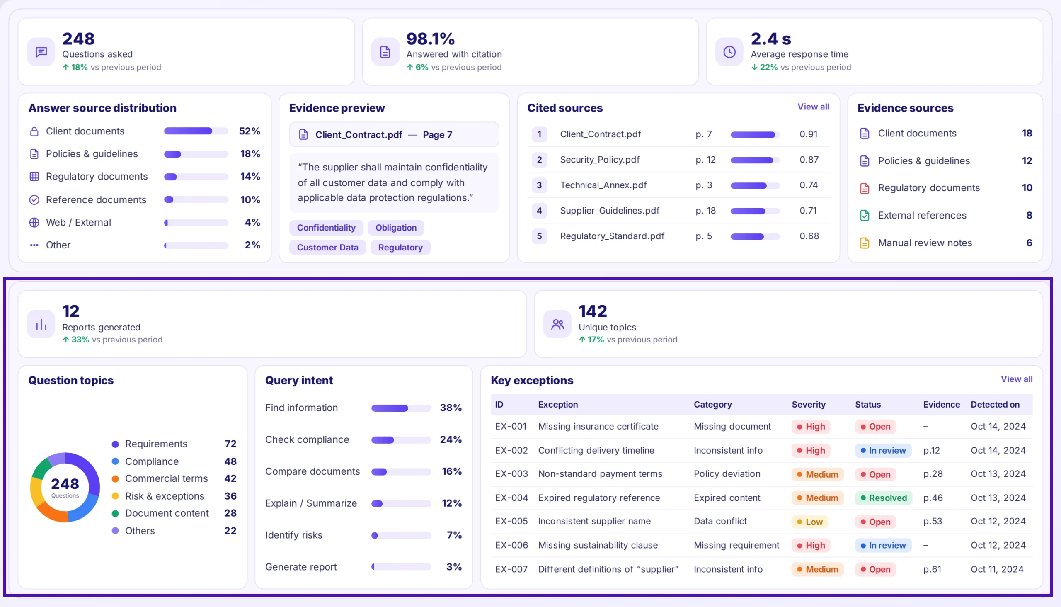Image resolution: width=1061 pixels, height=607 pixels.
Task: Click the grid icon beside Regulatory documents
Action: 34,176
